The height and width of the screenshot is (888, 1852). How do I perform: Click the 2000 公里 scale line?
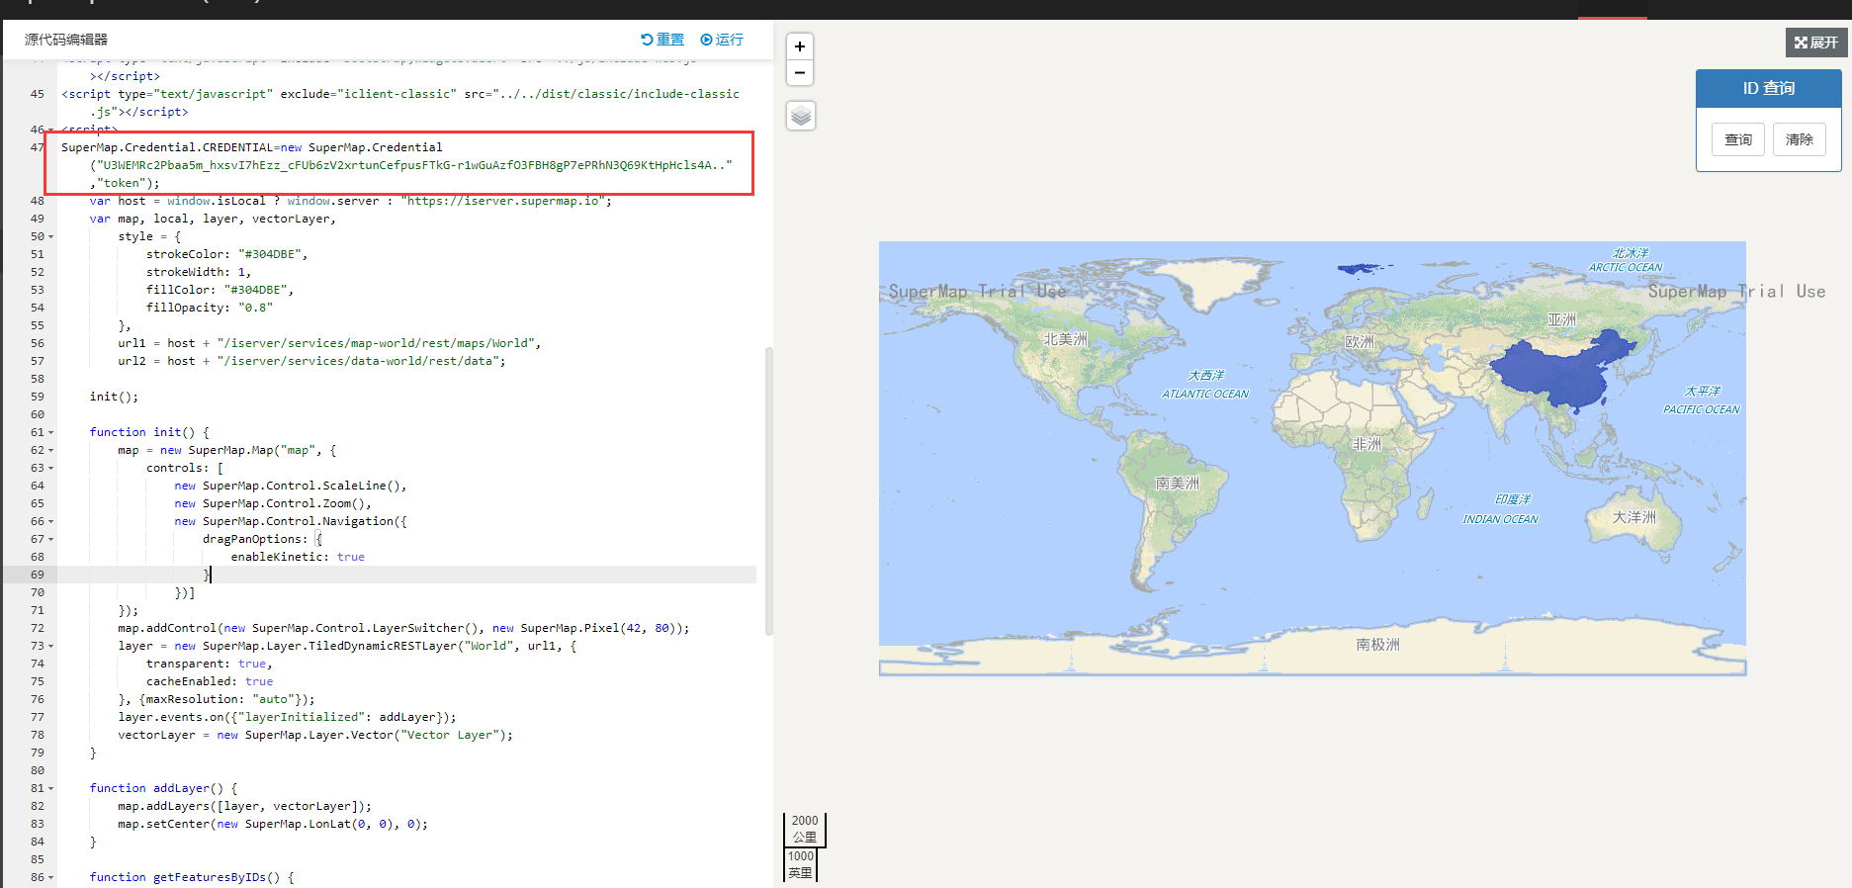pos(805,830)
